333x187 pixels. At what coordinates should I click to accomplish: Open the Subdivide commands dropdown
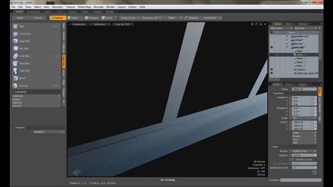point(36,96)
